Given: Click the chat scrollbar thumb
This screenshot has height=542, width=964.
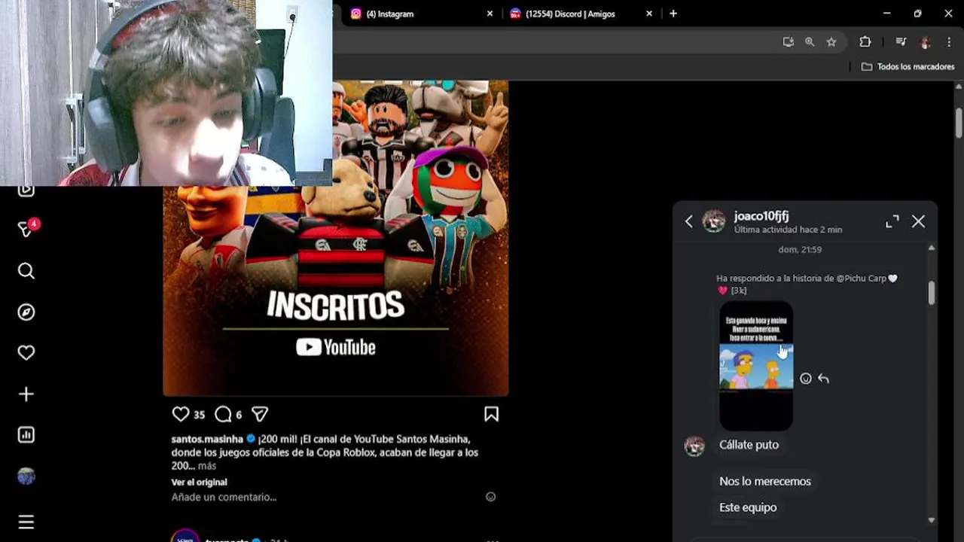Looking at the screenshot, I should (x=932, y=293).
